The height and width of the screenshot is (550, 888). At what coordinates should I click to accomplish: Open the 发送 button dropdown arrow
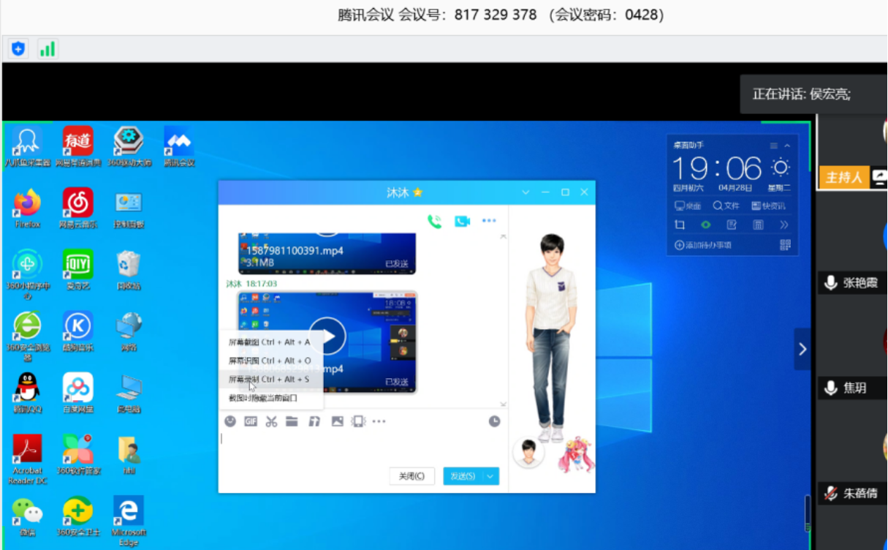point(491,475)
